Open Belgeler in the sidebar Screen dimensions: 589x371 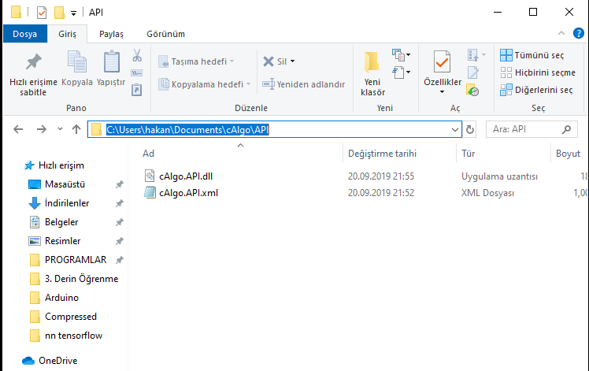point(61,222)
